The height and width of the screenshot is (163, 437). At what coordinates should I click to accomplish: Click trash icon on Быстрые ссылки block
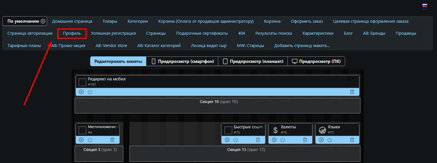click(258, 140)
